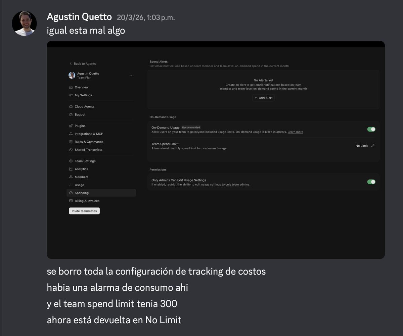Image resolution: width=403 pixels, height=336 pixels.
Task: Click the message text 'igual esta mal algo'
Action: click(x=86, y=31)
